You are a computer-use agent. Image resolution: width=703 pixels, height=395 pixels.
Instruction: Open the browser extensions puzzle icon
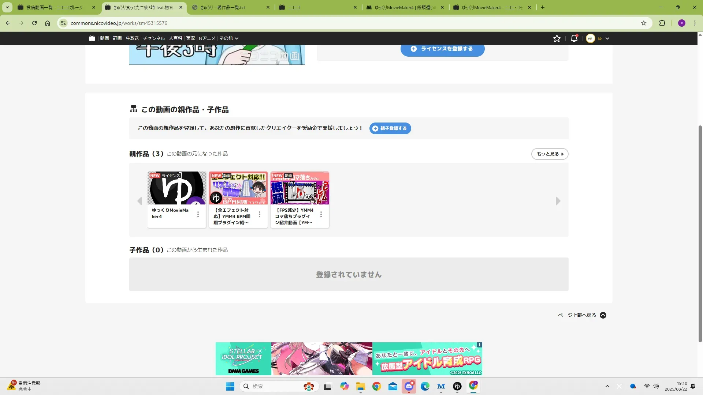[662, 23]
